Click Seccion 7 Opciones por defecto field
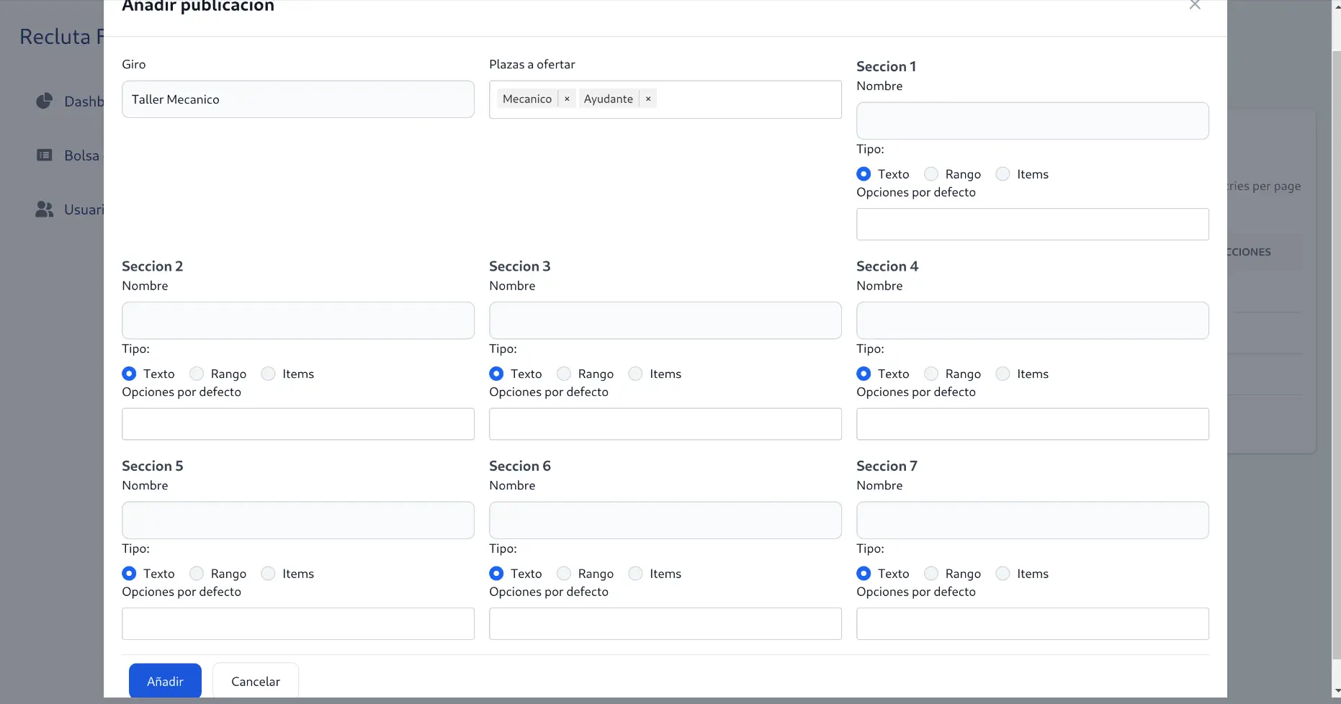The height and width of the screenshot is (704, 1341). coord(1032,624)
